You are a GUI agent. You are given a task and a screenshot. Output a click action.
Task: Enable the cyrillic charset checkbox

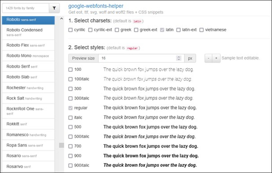click(x=70, y=30)
